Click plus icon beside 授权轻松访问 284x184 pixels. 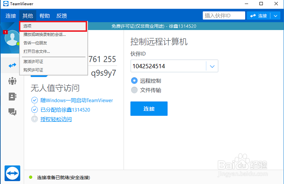pyautogui.click(x=35, y=119)
